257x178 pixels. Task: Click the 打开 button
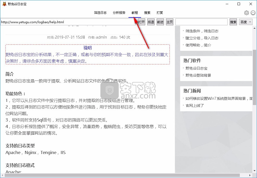(142, 22)
